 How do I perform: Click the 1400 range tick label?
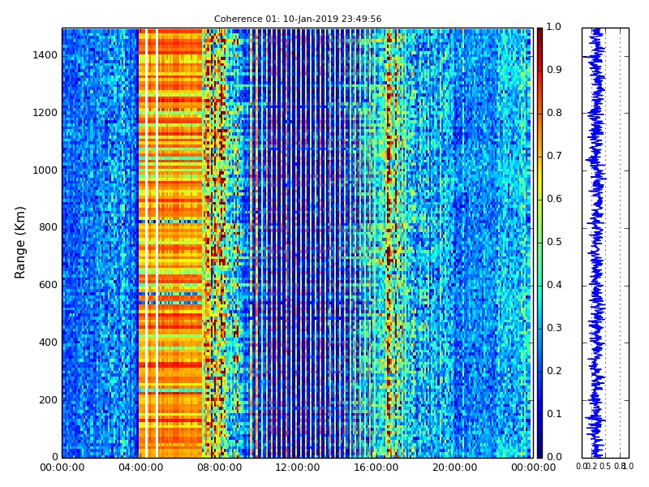tap(45, 55)
